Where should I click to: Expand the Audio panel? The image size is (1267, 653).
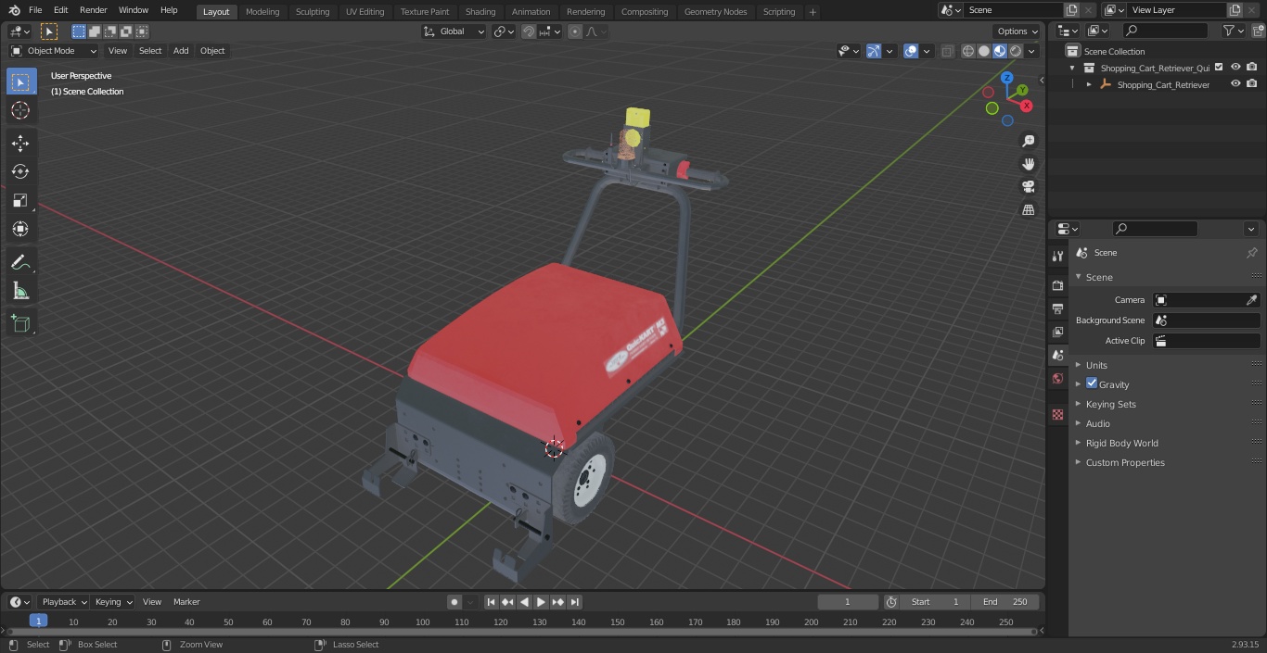tap(1097, 423)
